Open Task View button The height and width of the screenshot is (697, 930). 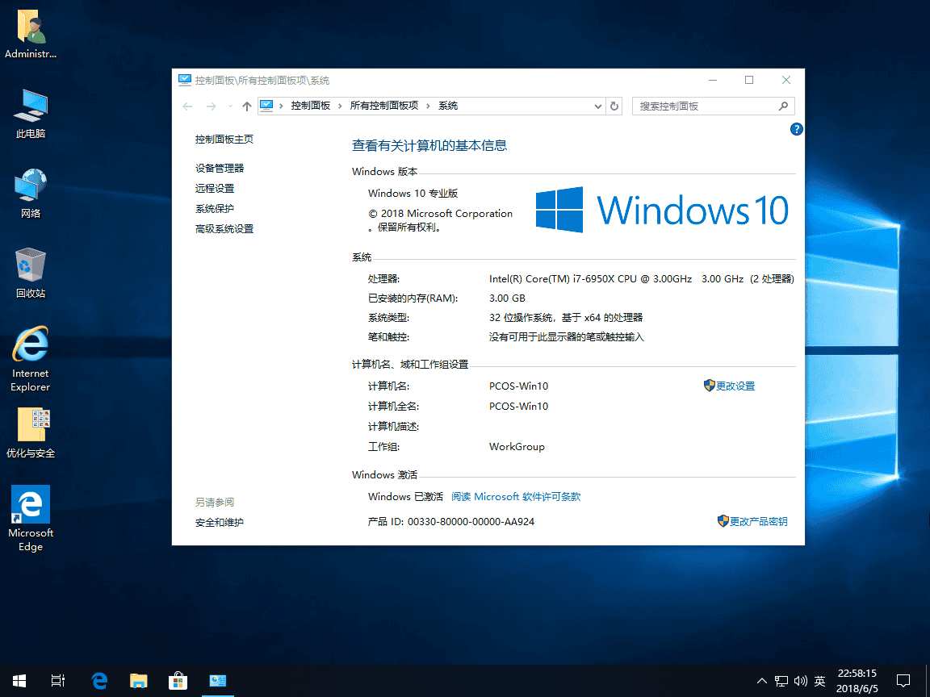pyautogui.click(x=58, y=681)
